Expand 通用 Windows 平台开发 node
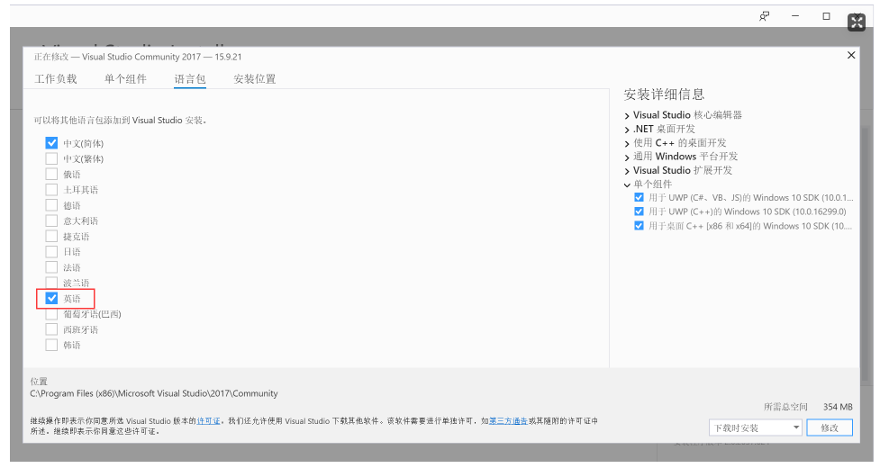880x468 pixels. 627,157
